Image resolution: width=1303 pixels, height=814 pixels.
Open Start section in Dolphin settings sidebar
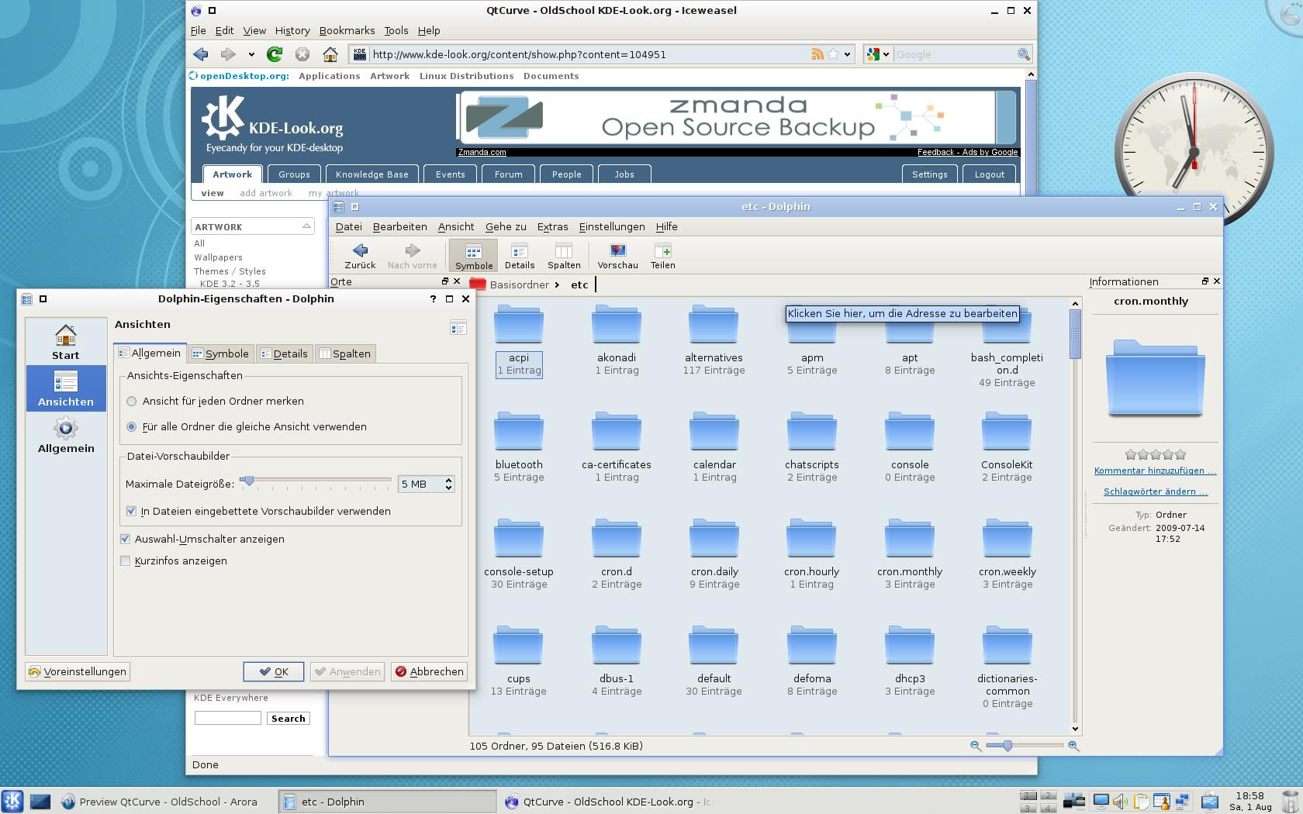point(66,342)
